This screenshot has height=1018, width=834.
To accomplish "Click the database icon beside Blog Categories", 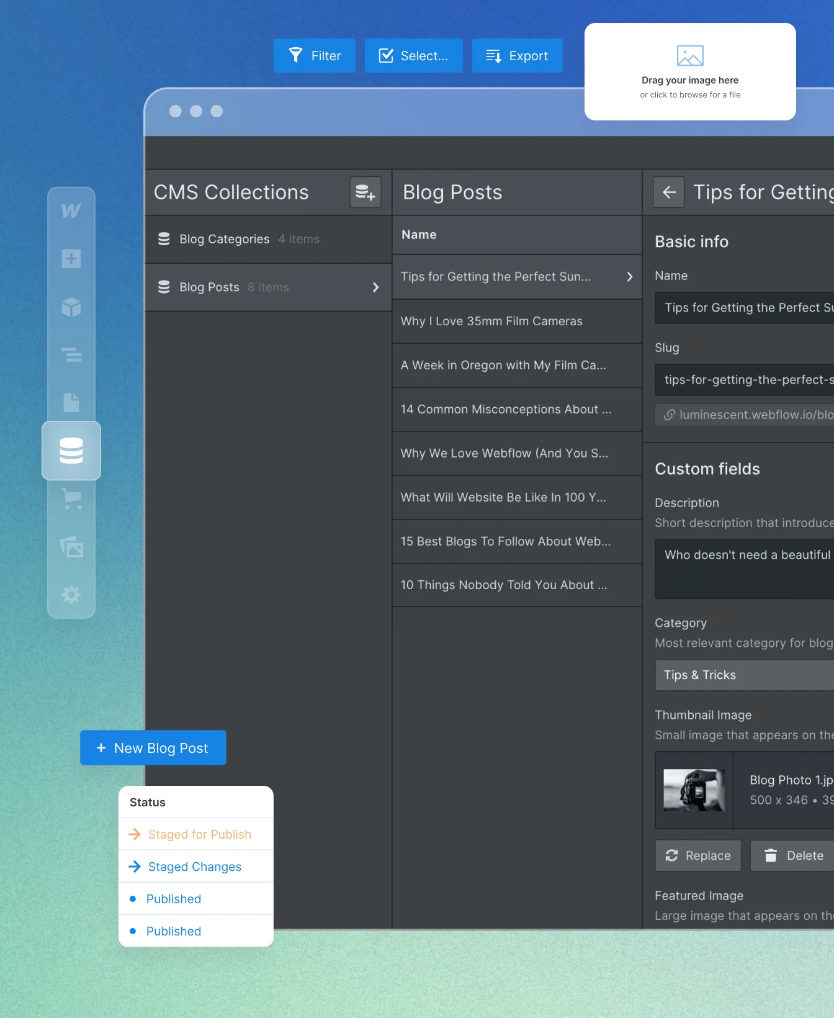I will click(x=164, y=239).
